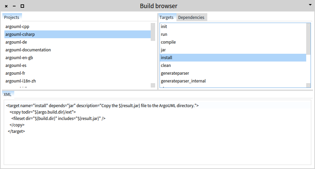This screenshot has height=169, width=315.
Task: Select the Projects tab
Action: (12, 18)
